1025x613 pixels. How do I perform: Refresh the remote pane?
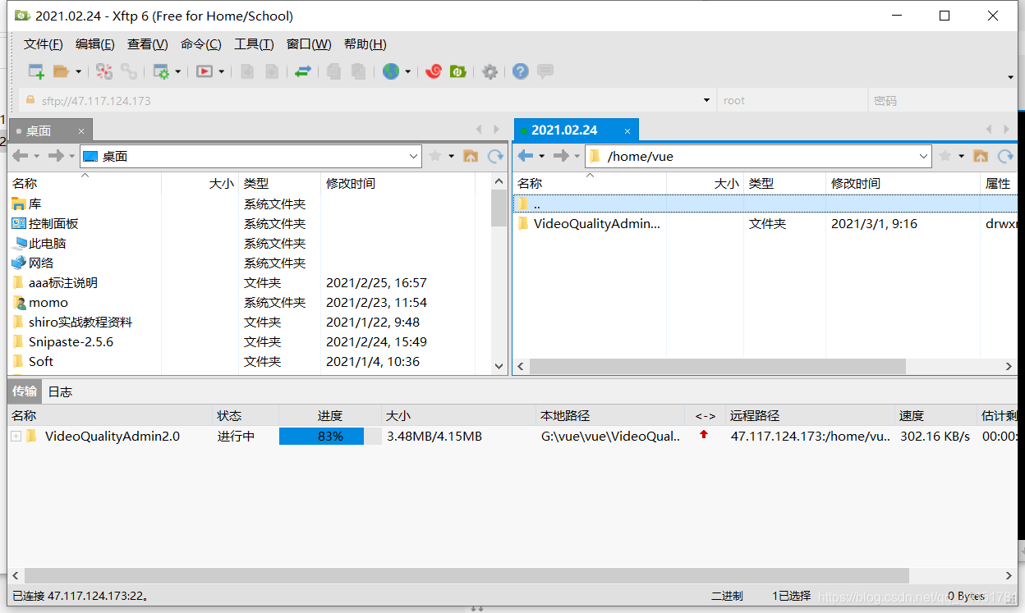point(1005,156)
